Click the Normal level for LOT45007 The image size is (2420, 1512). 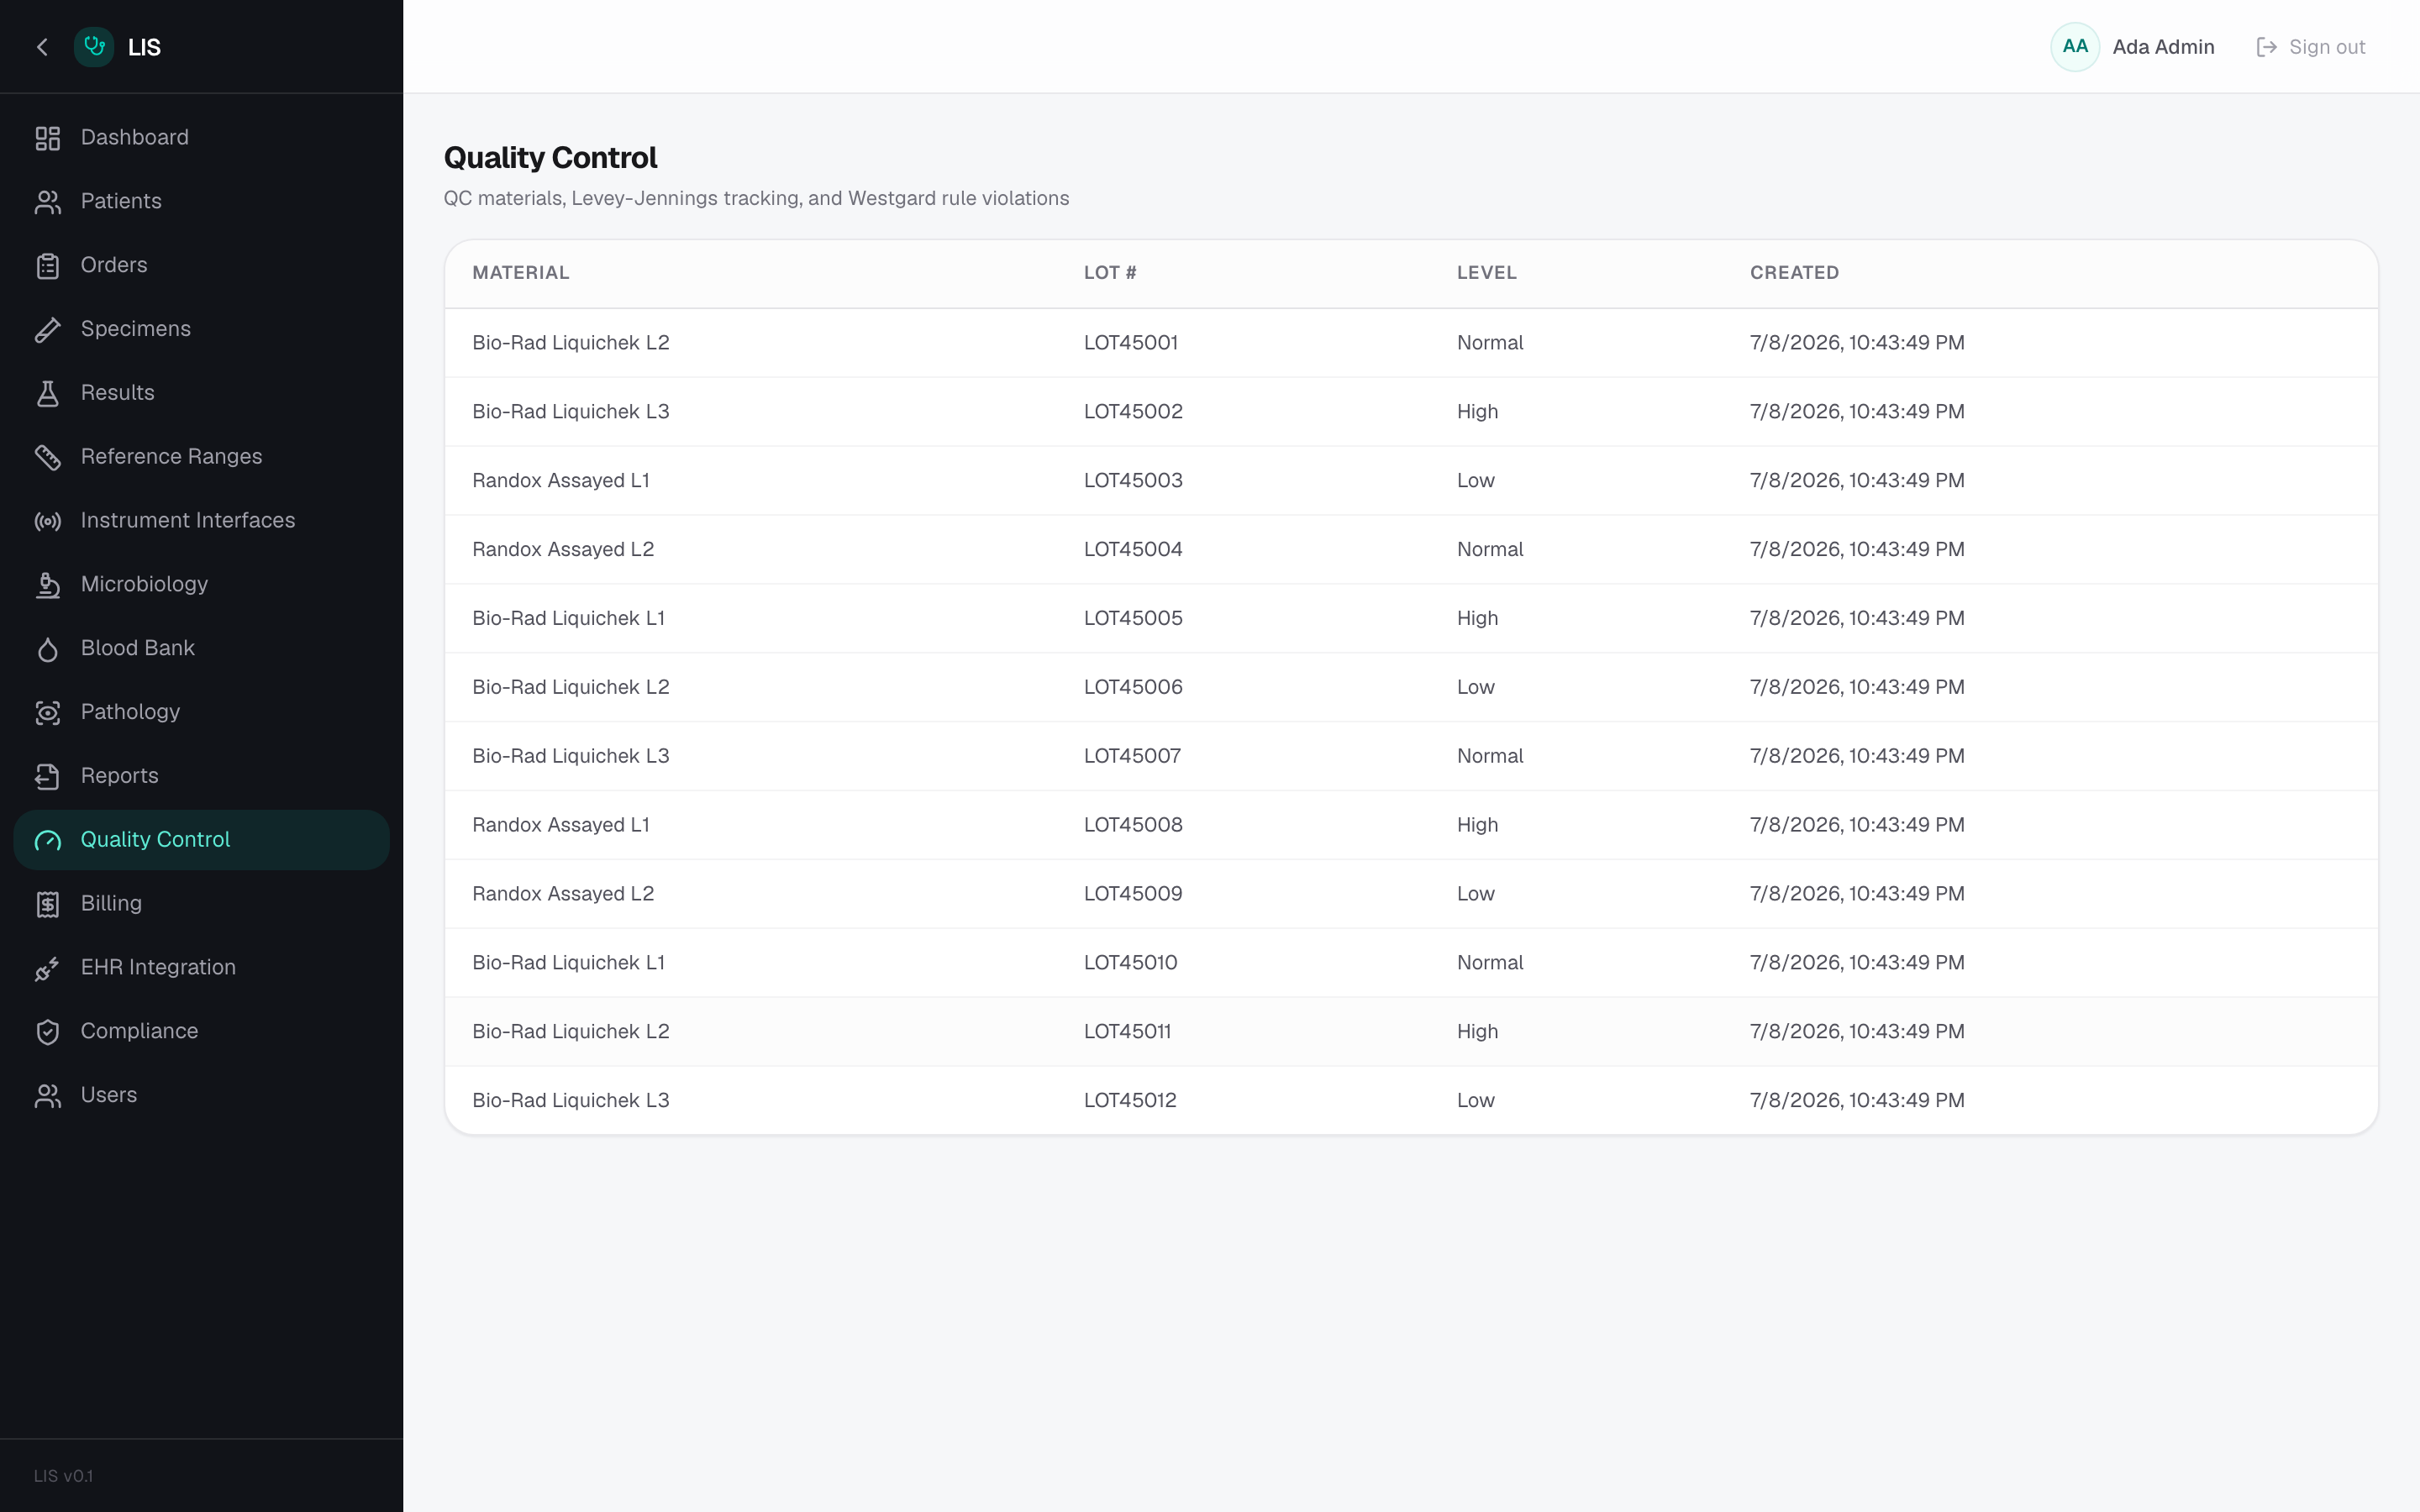click(1490, 757)
